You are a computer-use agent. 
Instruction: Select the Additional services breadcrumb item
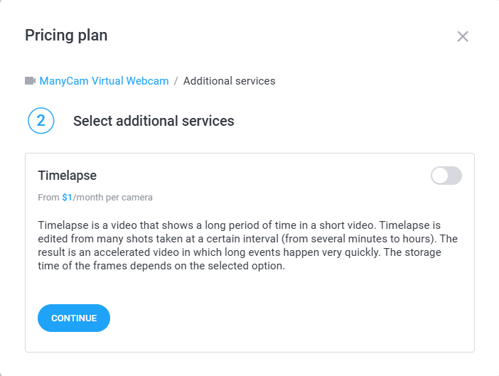pos(229,81)
